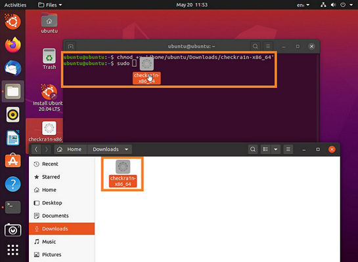Open the Activities overview
Viewport: 358px width, 262px height.
pyautogui.click(x=15, y=5)
